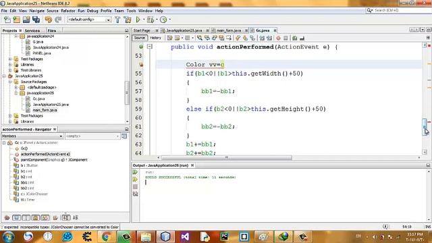Select the bb2 : int field in Navigator
This screenshot has width=432, height=243.
[x=27, y=188]
